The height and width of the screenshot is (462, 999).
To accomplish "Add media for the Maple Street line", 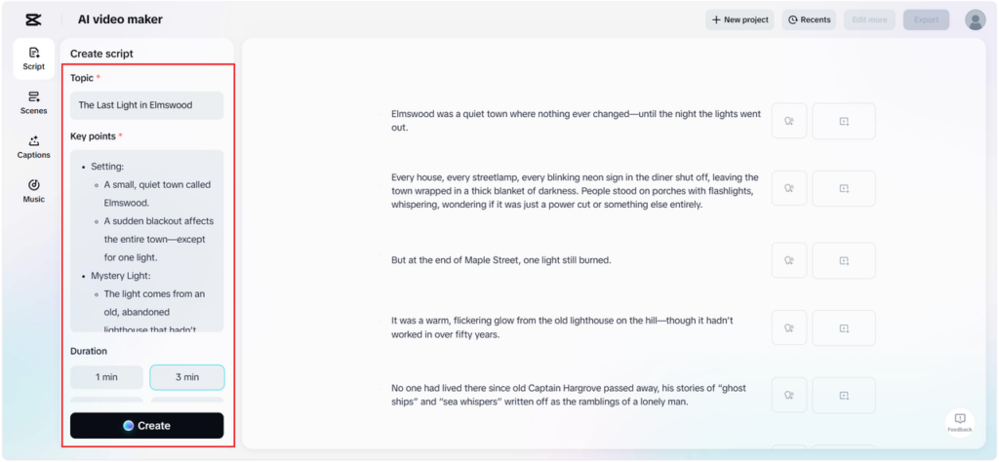I will (x=844, y=260).
